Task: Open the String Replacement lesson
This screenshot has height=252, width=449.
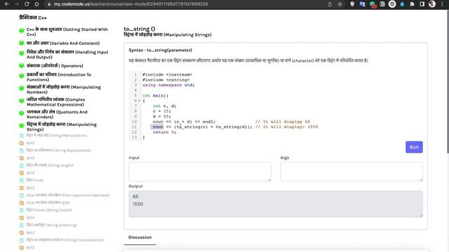Action: point(58,150)
